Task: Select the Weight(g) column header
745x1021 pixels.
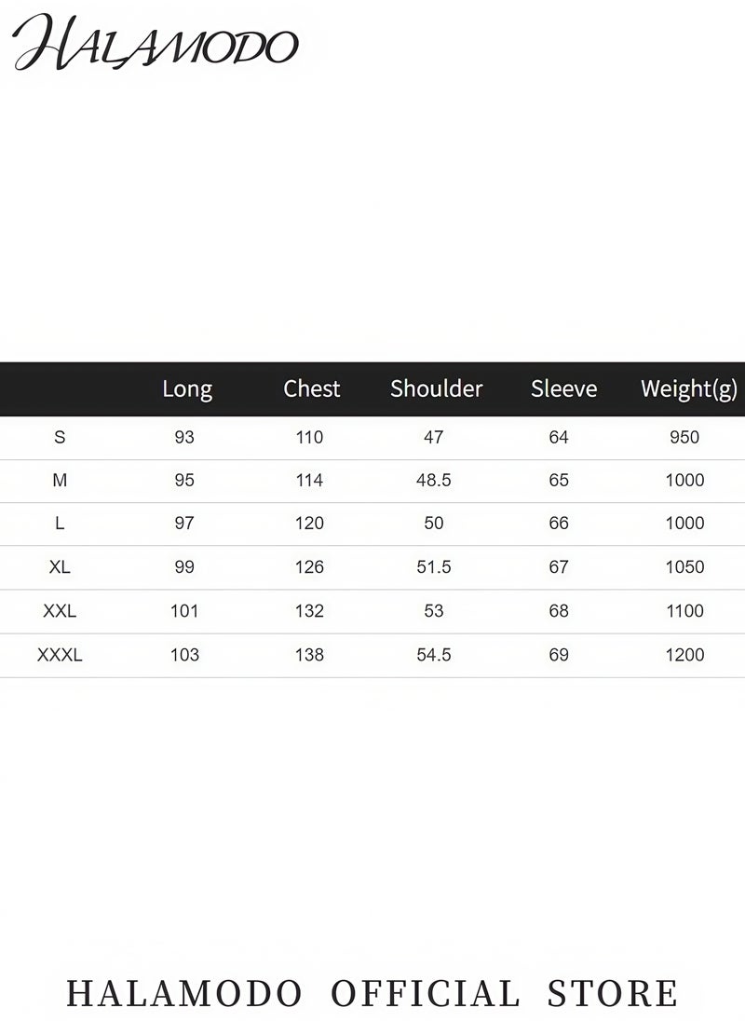Action: coord(689,388)
